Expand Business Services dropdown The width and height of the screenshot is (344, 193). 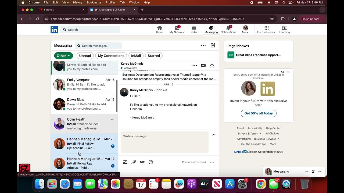(x=267, y=139)
